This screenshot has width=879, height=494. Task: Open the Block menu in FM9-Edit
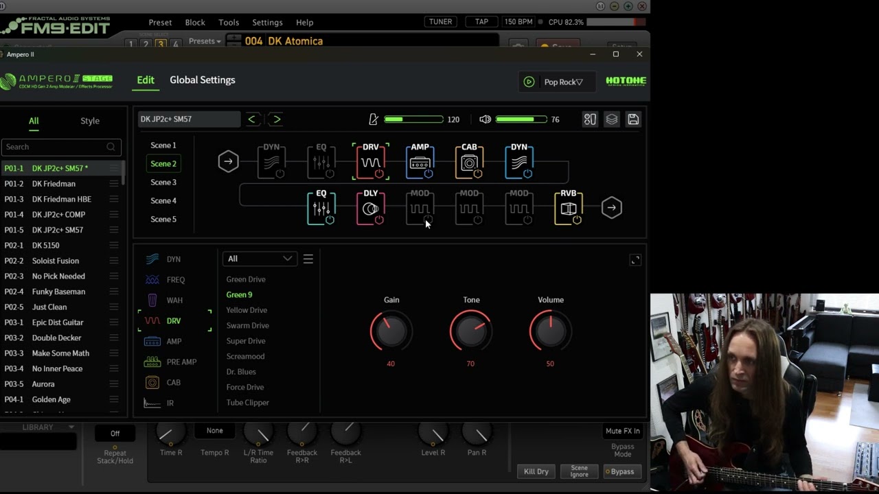point(195,22)
